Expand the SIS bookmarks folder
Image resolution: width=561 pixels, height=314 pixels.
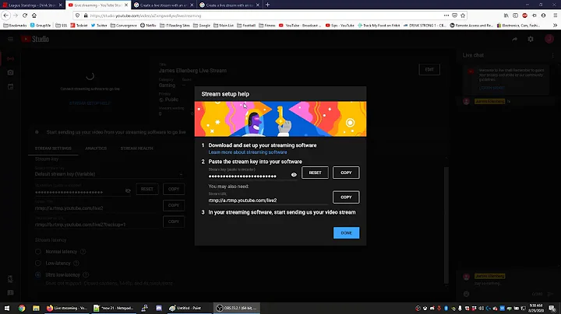62,26
